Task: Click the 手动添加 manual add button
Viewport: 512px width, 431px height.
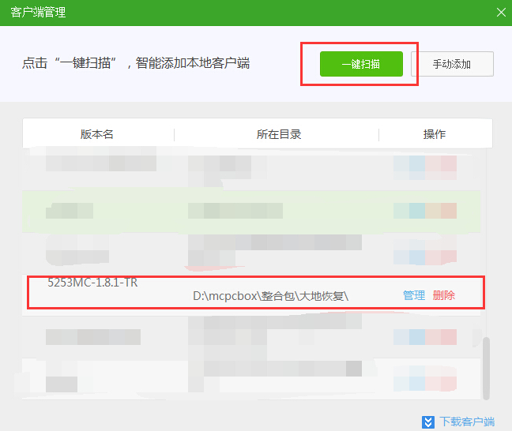Action: pos(452,64)
